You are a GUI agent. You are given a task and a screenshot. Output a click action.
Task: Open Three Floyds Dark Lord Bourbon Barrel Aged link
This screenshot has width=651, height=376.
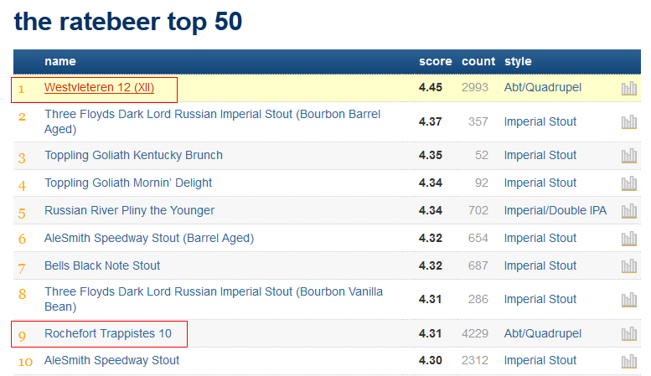point(212,121)
